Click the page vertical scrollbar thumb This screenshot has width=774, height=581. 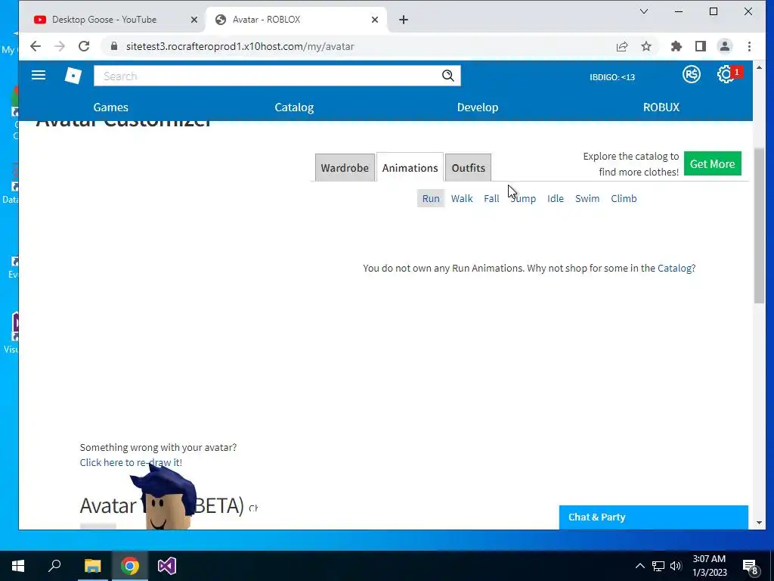(759, 225)
